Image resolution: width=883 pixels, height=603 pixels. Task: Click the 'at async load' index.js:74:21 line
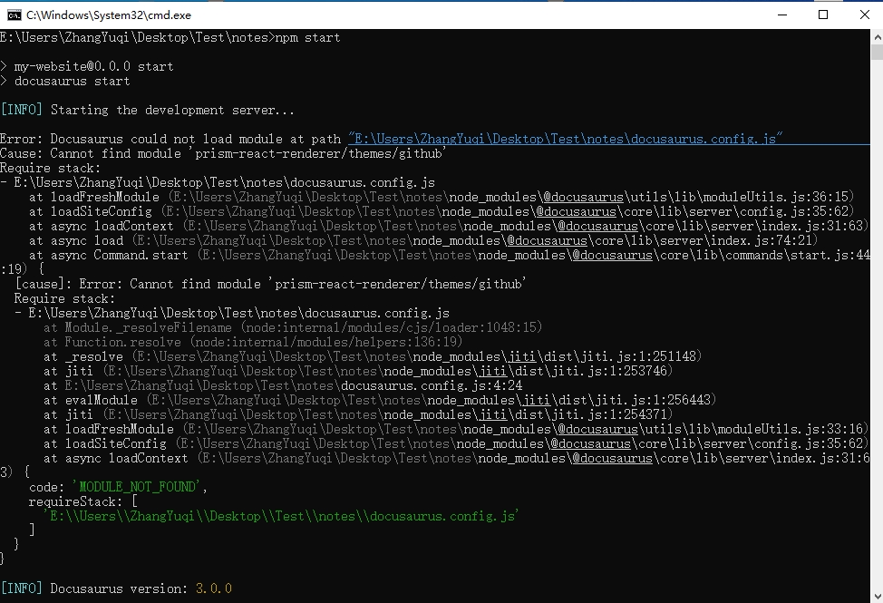pos(423,240)
